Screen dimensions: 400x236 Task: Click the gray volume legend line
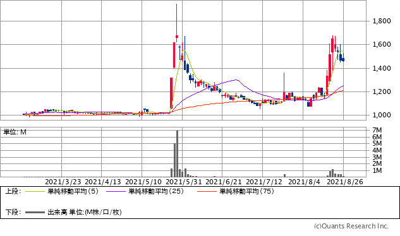click(35, 212)
